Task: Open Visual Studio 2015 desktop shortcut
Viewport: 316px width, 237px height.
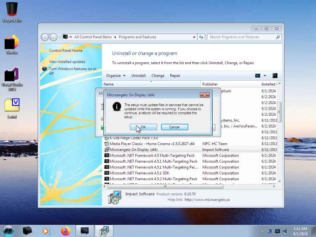Action: (12, 79)
